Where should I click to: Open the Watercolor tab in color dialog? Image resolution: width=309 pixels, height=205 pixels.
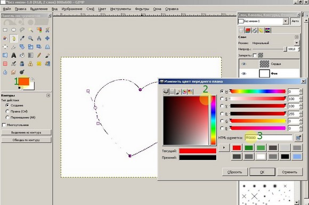point(178,92)
